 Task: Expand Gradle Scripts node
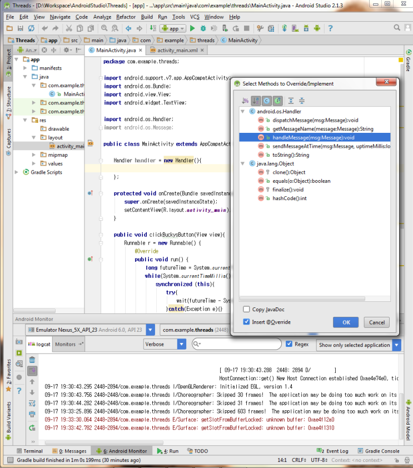click(x=17, y=172)
